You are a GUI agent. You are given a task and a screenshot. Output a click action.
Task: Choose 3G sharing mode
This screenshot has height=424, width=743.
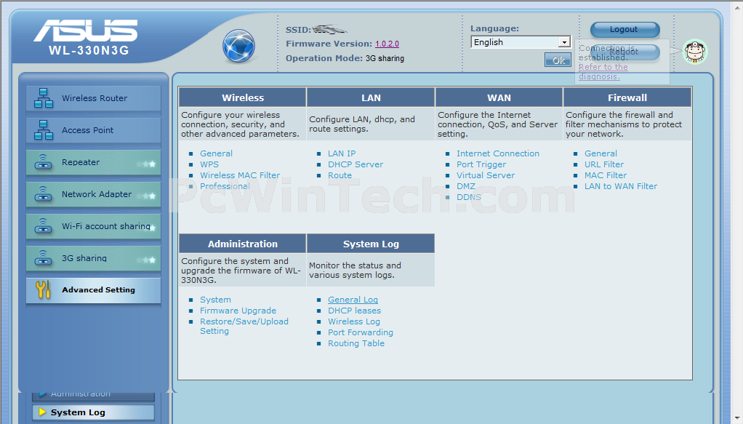point(93,258)
